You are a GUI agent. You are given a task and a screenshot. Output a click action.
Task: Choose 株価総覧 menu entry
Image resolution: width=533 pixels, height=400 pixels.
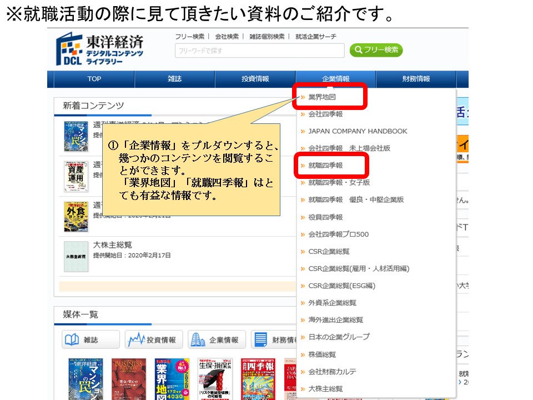322,354
